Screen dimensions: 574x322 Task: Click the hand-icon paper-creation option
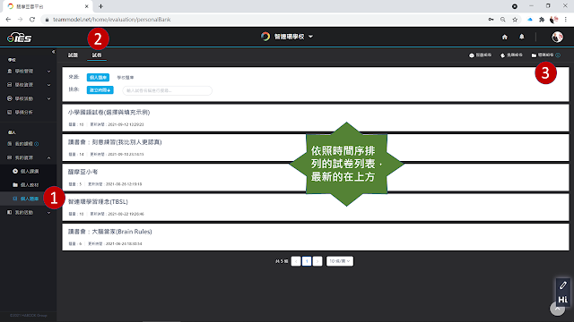511,55
